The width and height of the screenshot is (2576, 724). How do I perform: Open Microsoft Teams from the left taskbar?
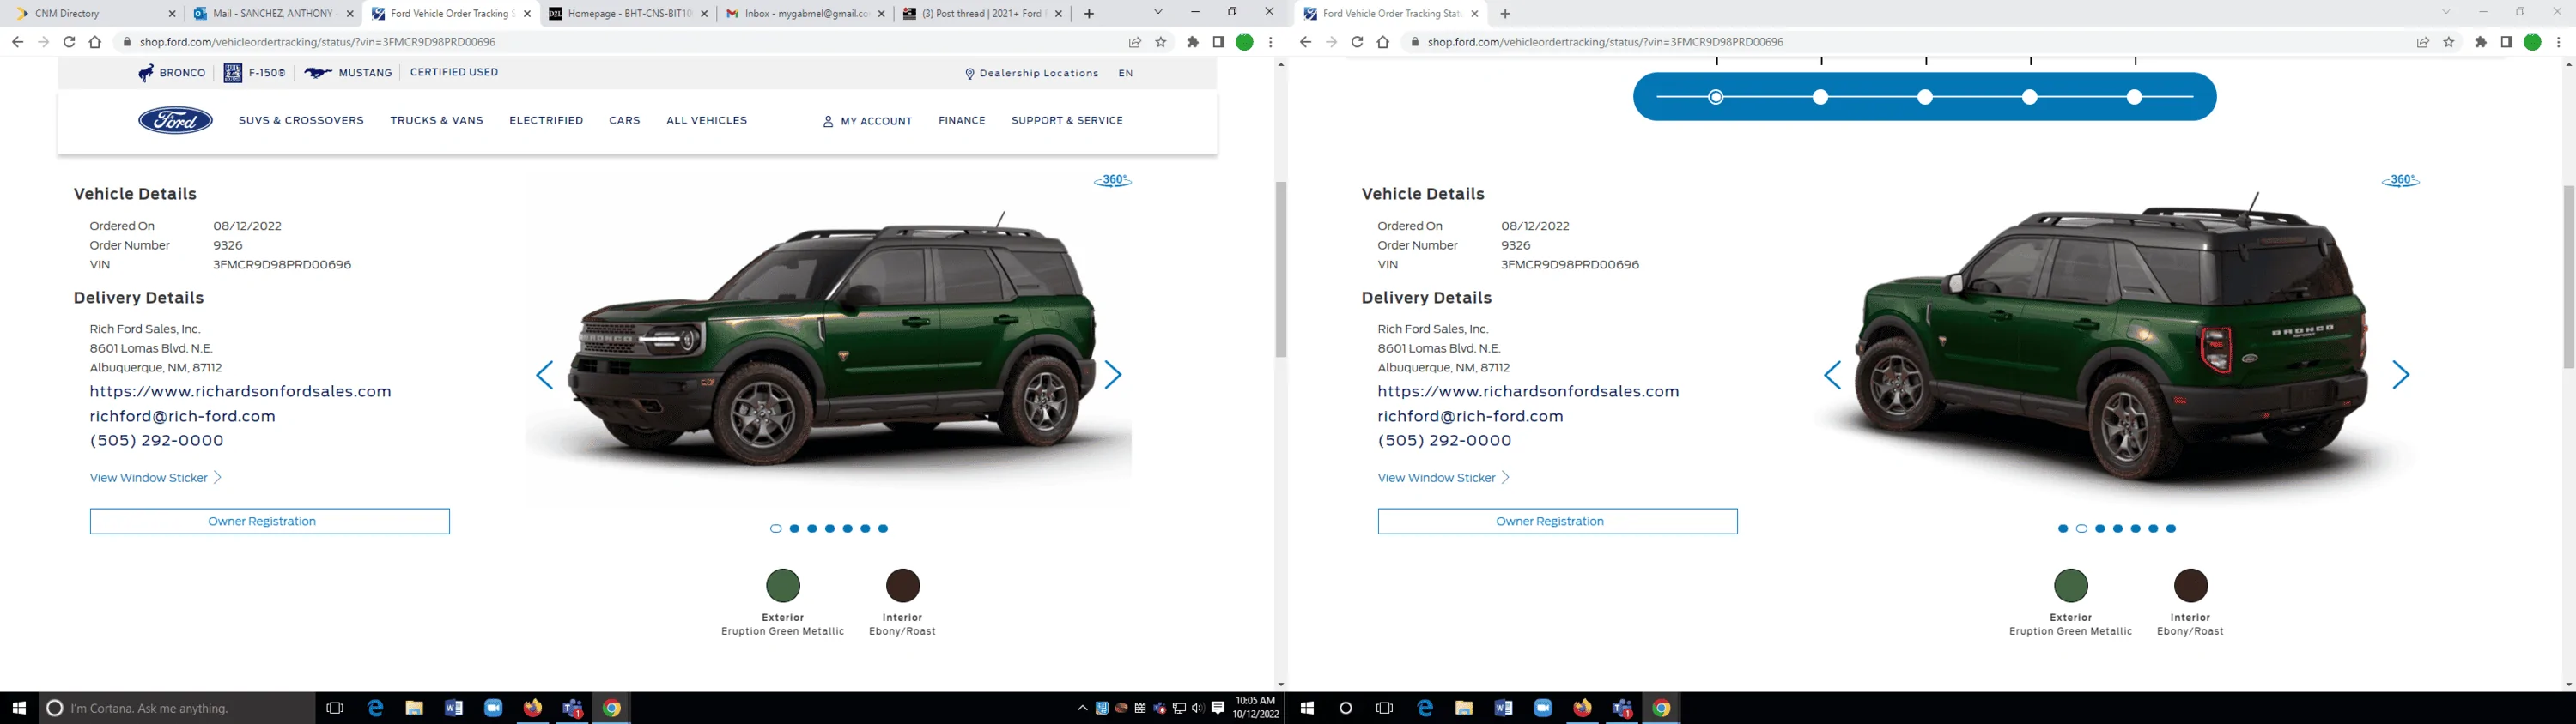point(573,708)
